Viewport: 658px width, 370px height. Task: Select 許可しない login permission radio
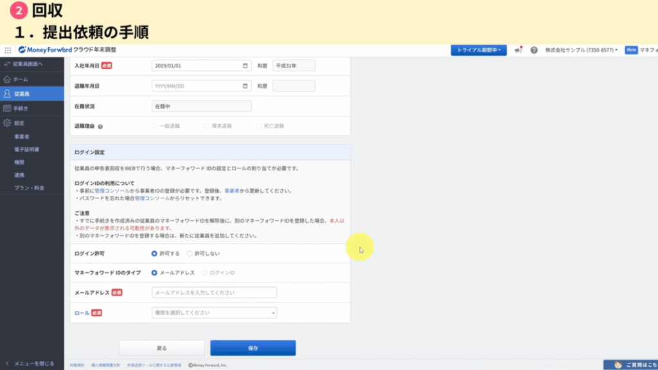tap(190, 254)
